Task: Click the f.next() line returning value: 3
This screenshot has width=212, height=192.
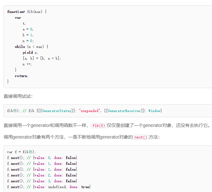Action: [x=42, y=181]
